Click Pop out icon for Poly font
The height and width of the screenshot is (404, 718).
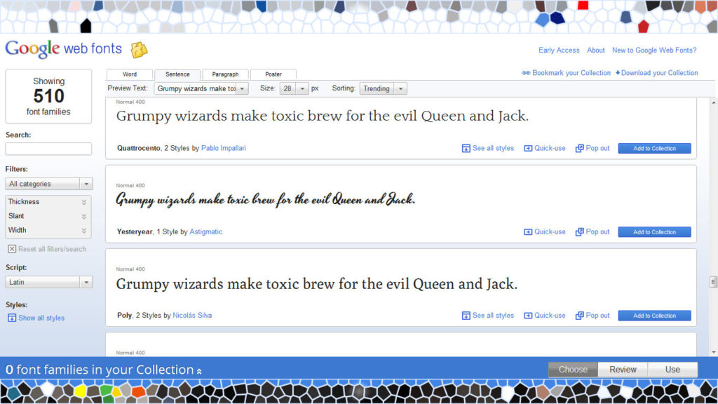pos(579,316)
